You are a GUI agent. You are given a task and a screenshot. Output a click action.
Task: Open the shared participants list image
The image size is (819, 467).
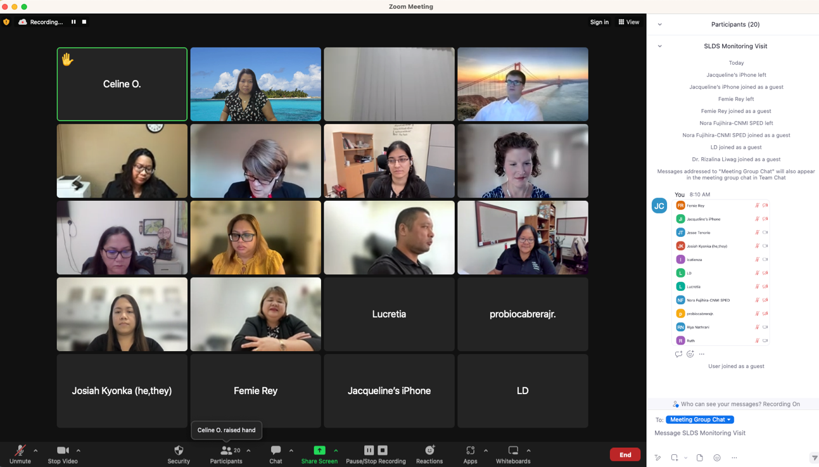pyautogui.click(x=721, y=272)
